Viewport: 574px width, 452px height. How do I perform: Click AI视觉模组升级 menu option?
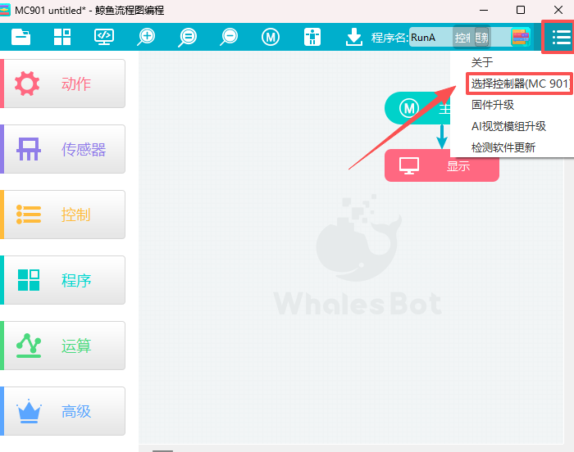pos(508,126)
